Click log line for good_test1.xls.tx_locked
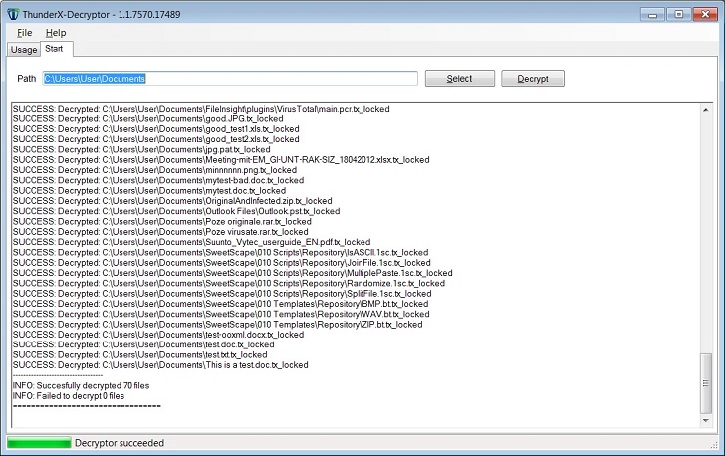725x456 pixels. pyautogui.click(x=155, y=129)
